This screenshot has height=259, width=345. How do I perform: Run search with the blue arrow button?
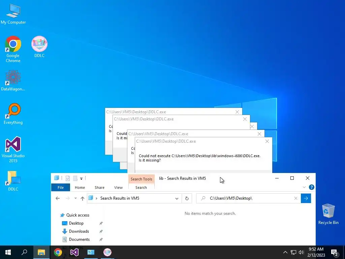306,198
